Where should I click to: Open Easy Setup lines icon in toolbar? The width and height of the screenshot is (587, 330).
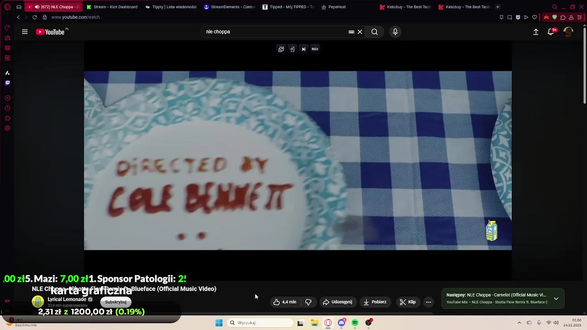pyautogui.click(x=580, y=17)
